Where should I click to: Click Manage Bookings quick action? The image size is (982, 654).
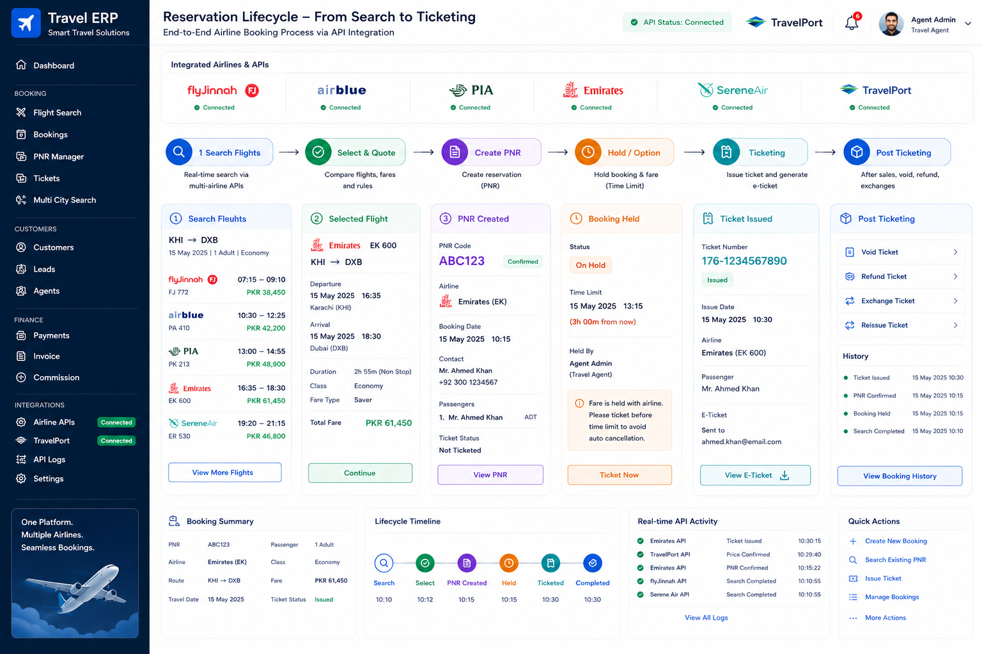(x=884, y=597)
